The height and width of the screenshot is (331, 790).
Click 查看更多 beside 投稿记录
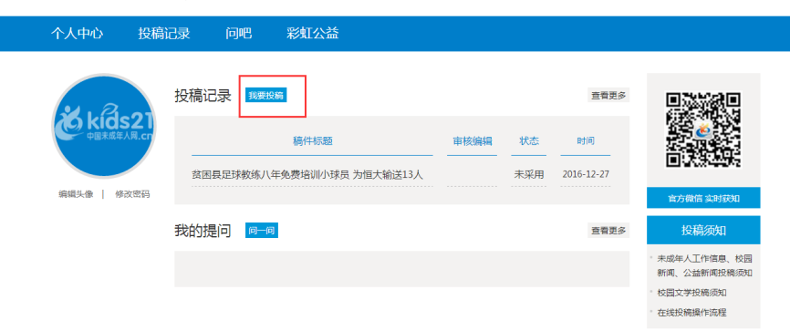[608, 95]
